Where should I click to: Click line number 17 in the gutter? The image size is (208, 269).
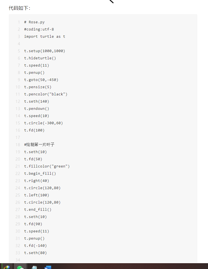pyautogui.click(x=18, y=138)
